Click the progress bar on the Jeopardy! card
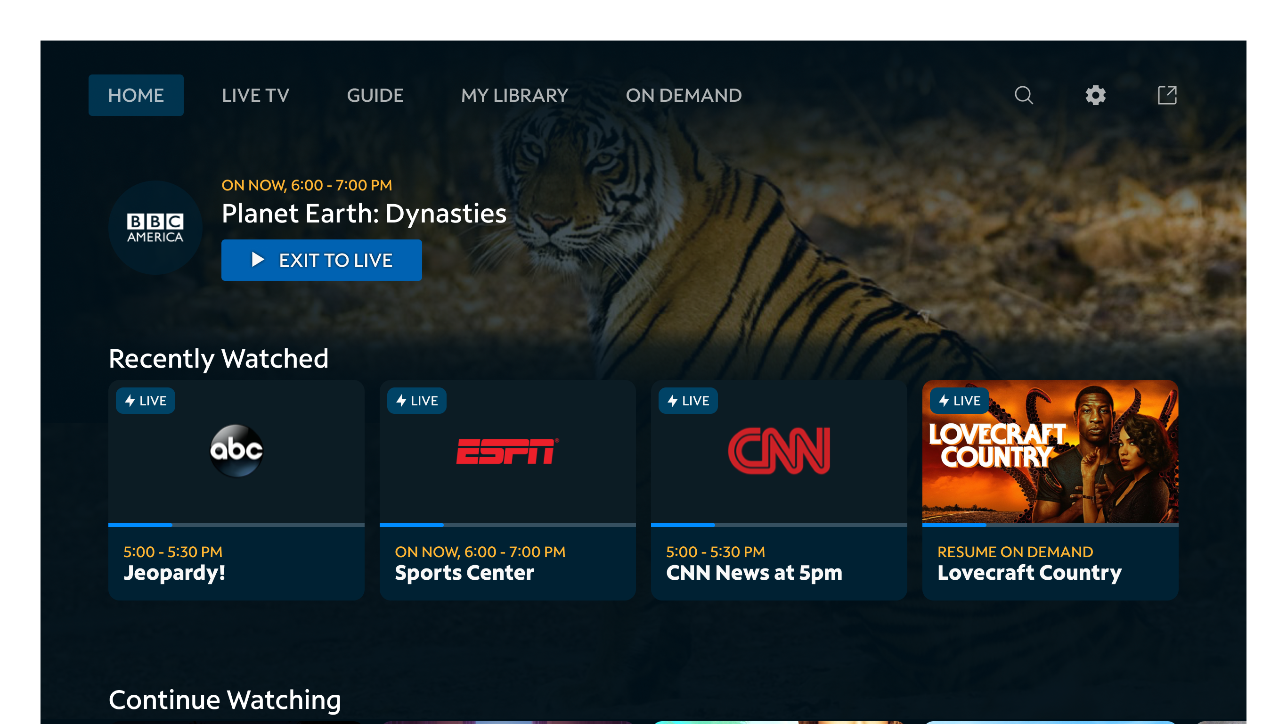This screenshot has width=1287, height=724. pyautogui.click(x=236, y=525)
